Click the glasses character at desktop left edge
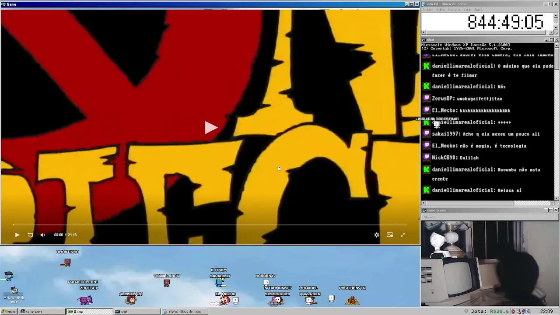This screenshot has height=315, width=560. point(8,276)
